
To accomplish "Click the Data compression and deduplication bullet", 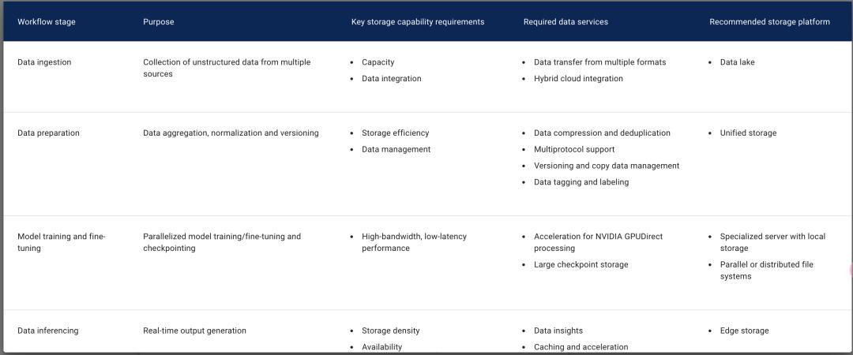I will pyautogui.click(x=602, y=133).
